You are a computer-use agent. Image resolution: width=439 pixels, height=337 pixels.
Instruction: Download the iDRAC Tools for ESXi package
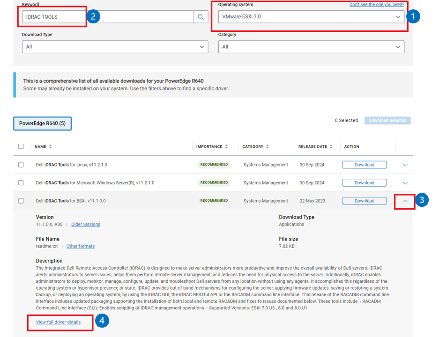pos(364,200)
